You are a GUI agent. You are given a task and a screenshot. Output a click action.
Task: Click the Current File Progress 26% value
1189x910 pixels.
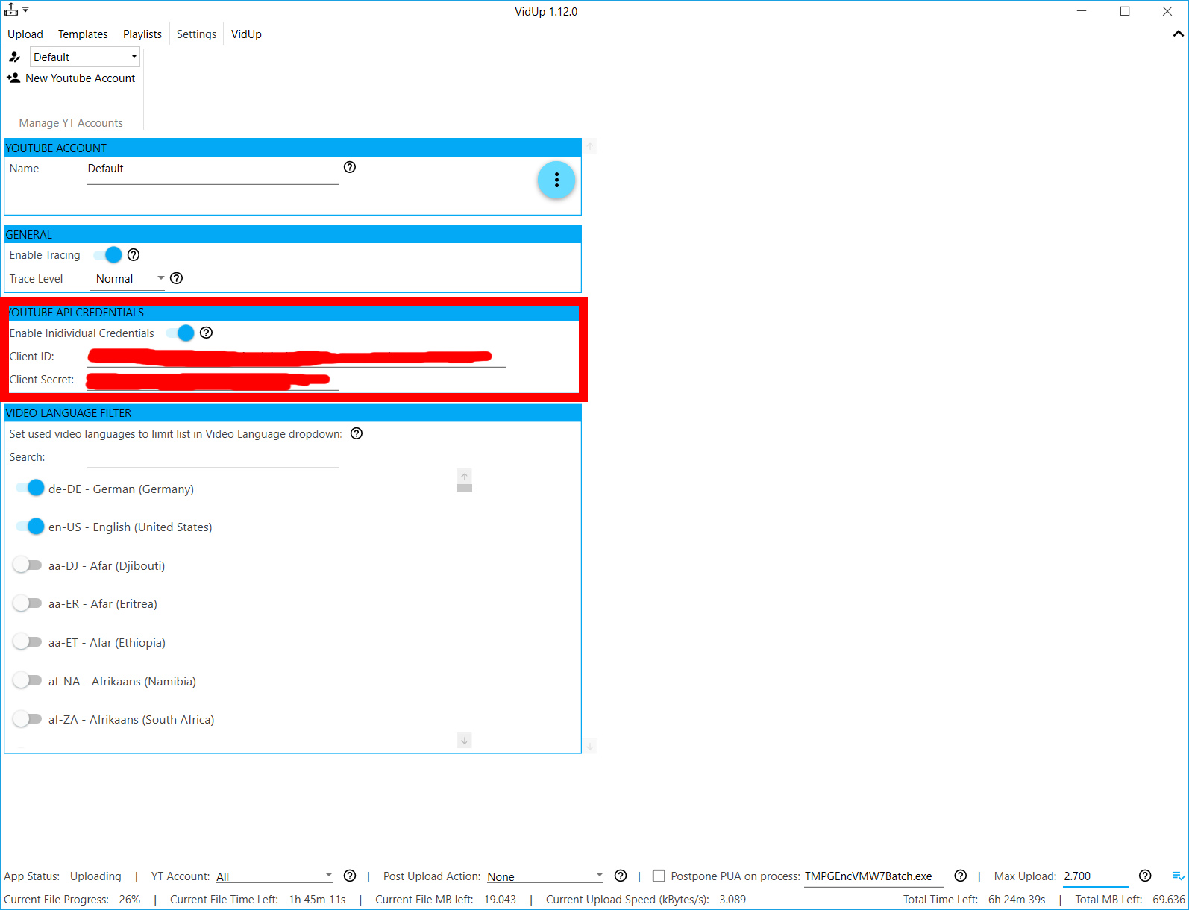click(x=130, y=899)
